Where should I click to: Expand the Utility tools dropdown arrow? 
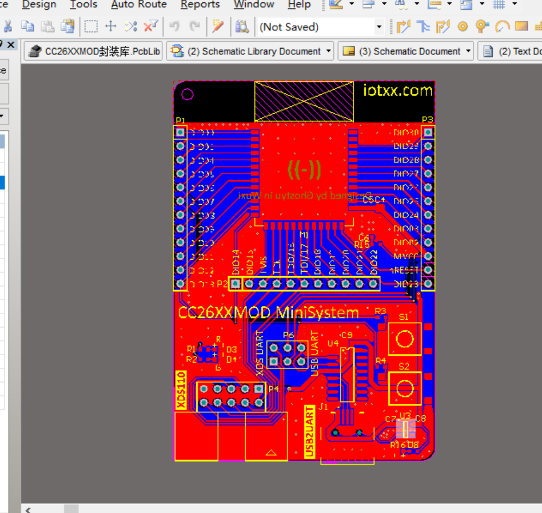click(352, 4)
